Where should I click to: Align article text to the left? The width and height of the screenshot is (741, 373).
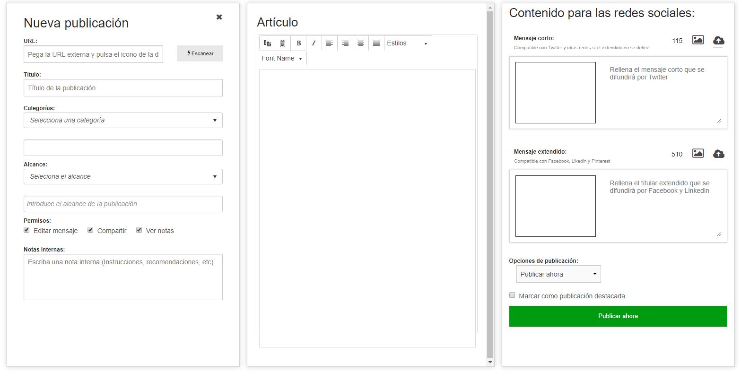330,43
